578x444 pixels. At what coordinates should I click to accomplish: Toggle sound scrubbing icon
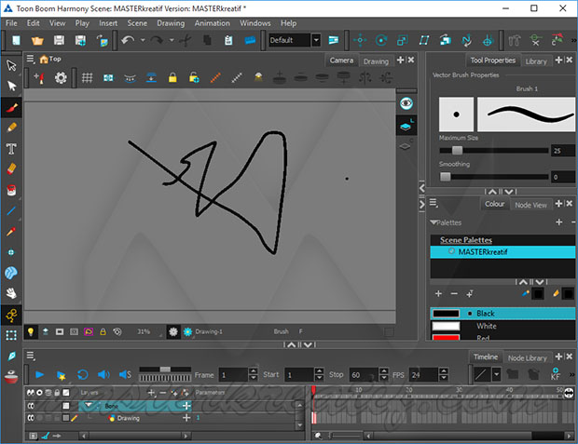point(125,374)
